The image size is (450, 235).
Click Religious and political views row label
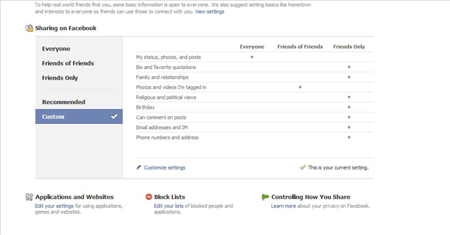tap(166, 97)
